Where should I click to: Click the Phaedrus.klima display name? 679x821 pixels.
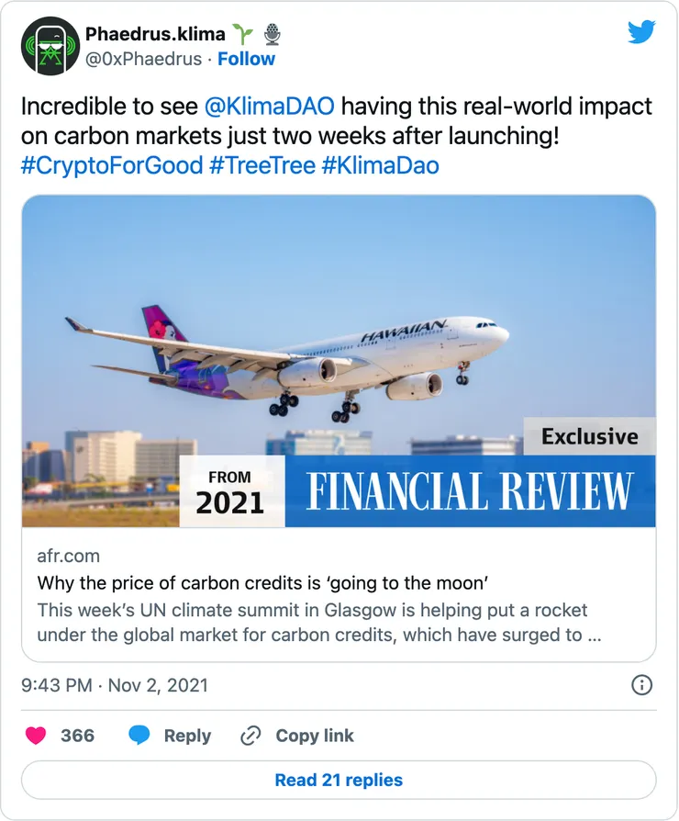coord(156,35)
